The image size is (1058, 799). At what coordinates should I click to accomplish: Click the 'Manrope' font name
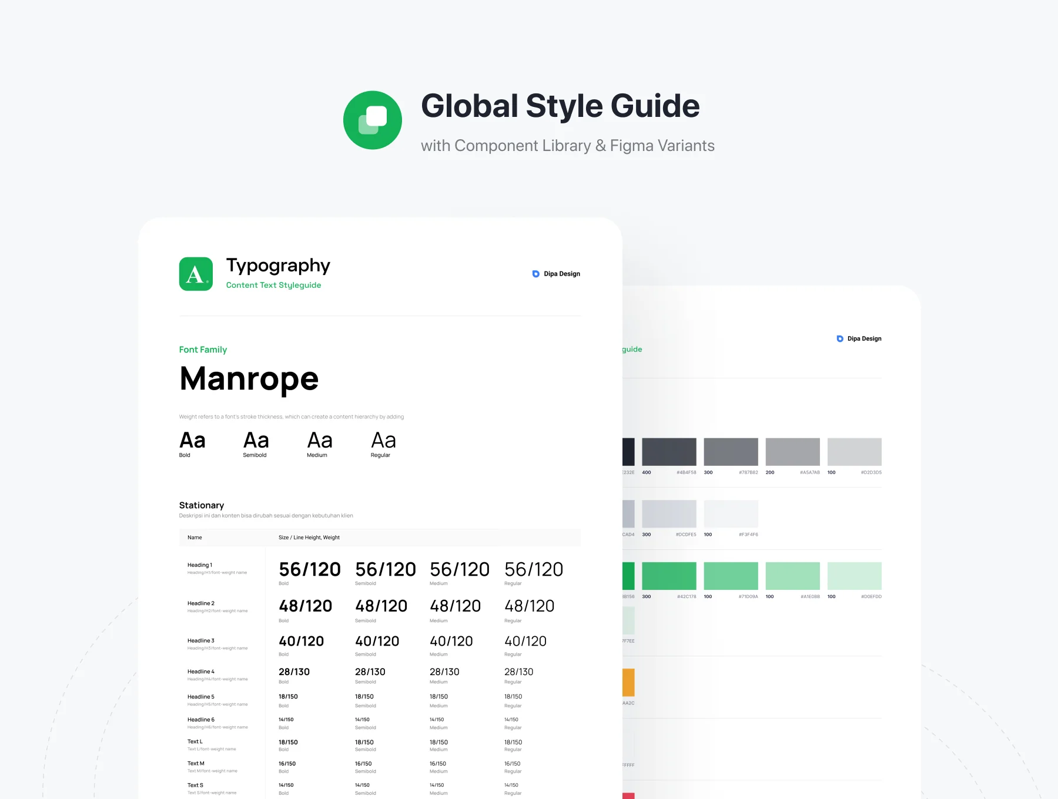tap(249, 379)
